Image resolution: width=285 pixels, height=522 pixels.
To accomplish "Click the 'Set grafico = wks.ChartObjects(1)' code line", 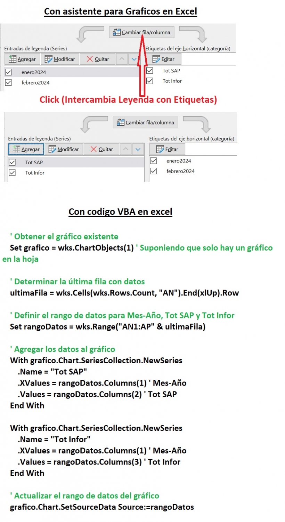I will pos(72,248).
